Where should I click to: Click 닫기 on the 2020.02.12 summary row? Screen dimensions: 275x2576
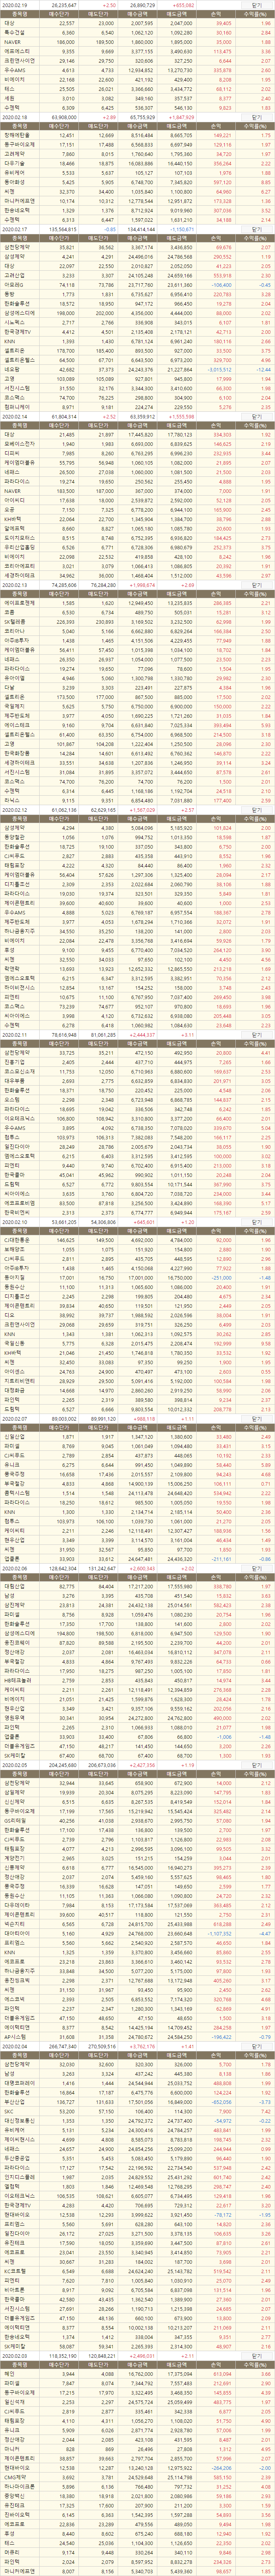click(x=256, y=809)
